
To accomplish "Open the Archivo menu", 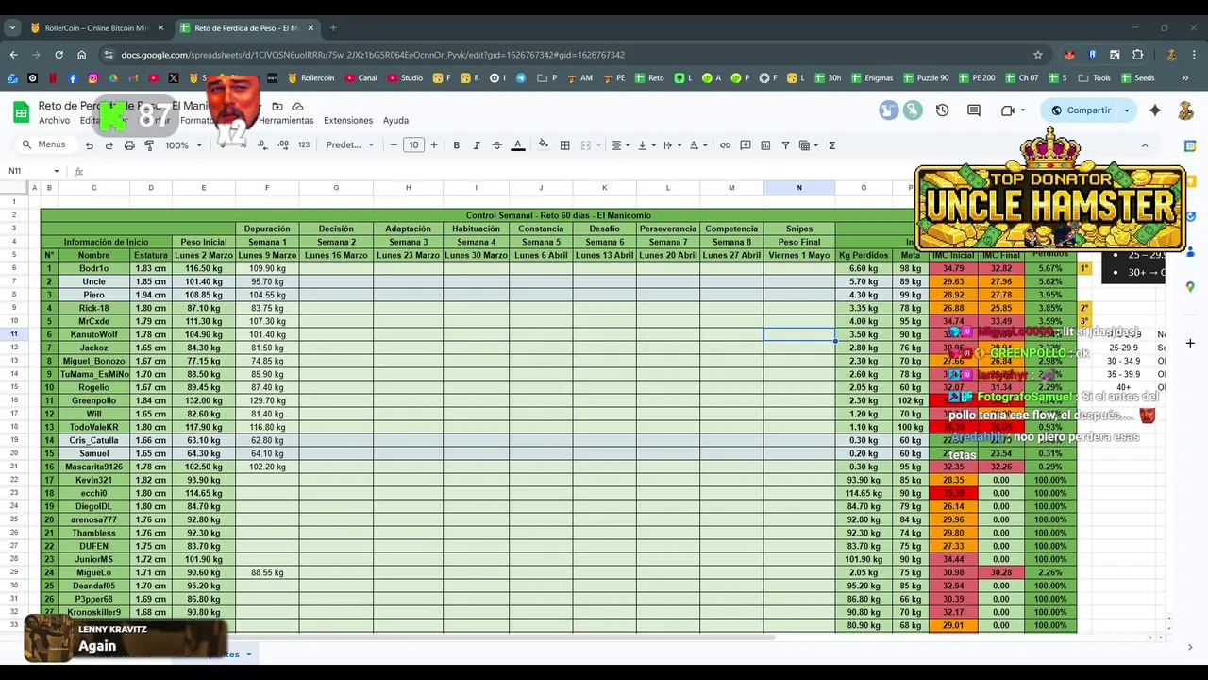I will pyautogui.click(x=54, y=121).
